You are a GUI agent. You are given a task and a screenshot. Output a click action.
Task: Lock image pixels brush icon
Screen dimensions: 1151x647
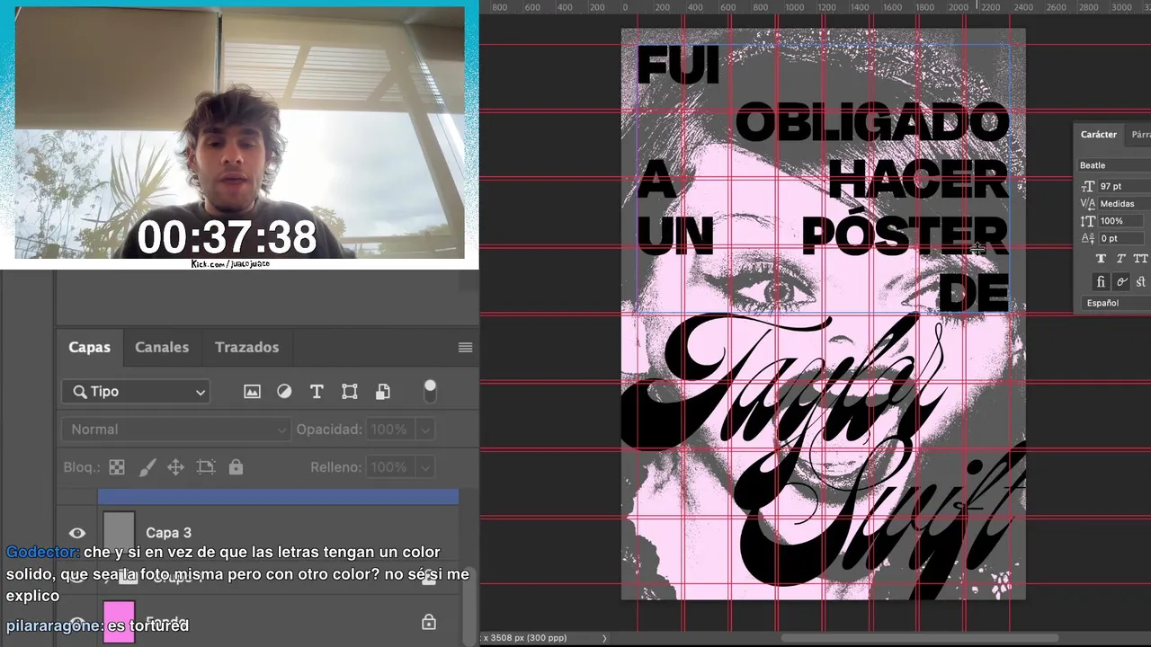tap(147, 467)
